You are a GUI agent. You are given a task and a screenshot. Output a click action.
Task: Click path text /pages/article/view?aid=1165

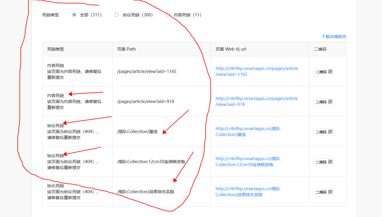click(147, 71)
